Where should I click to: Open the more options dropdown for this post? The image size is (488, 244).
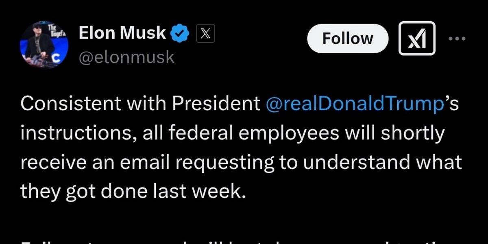point(457,38)
